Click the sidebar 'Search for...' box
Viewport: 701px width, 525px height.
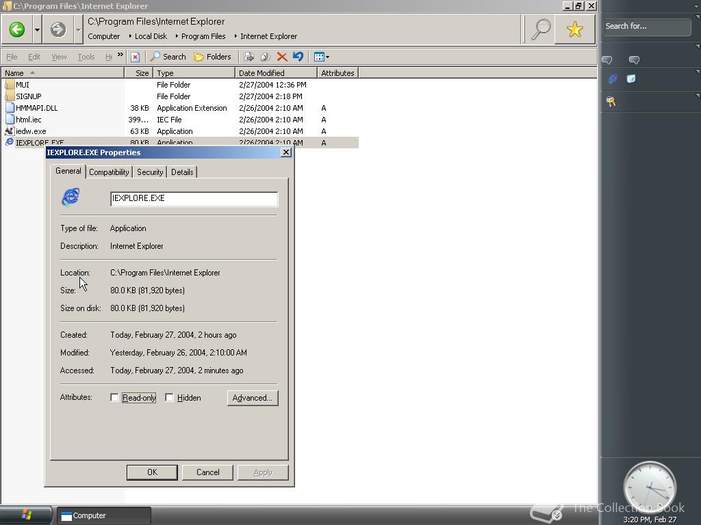click(x=647, y=27)
